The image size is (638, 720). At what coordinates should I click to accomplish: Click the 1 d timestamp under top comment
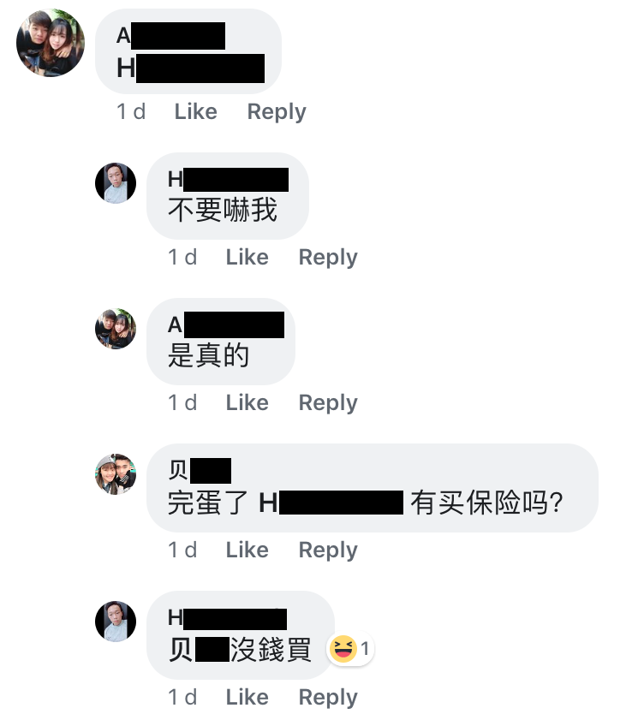131,111
